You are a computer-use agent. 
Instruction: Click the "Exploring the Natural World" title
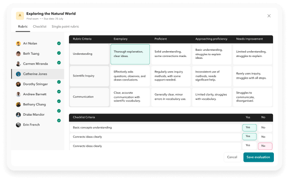pyautogui.click(x=51, y=14)
